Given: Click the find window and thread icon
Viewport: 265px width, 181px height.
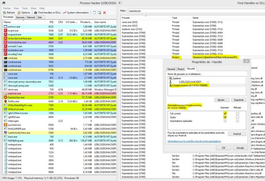Looking at the screenshot, I should pos(99,13).
